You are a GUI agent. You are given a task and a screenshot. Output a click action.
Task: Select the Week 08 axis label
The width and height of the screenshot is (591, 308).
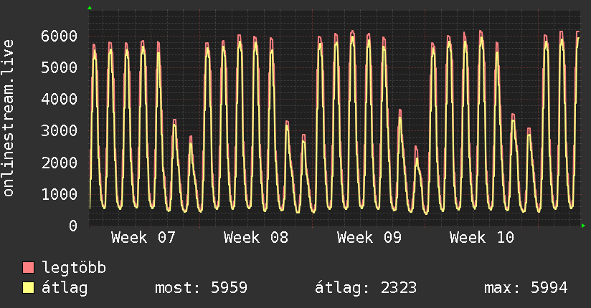tap(256, 238)
